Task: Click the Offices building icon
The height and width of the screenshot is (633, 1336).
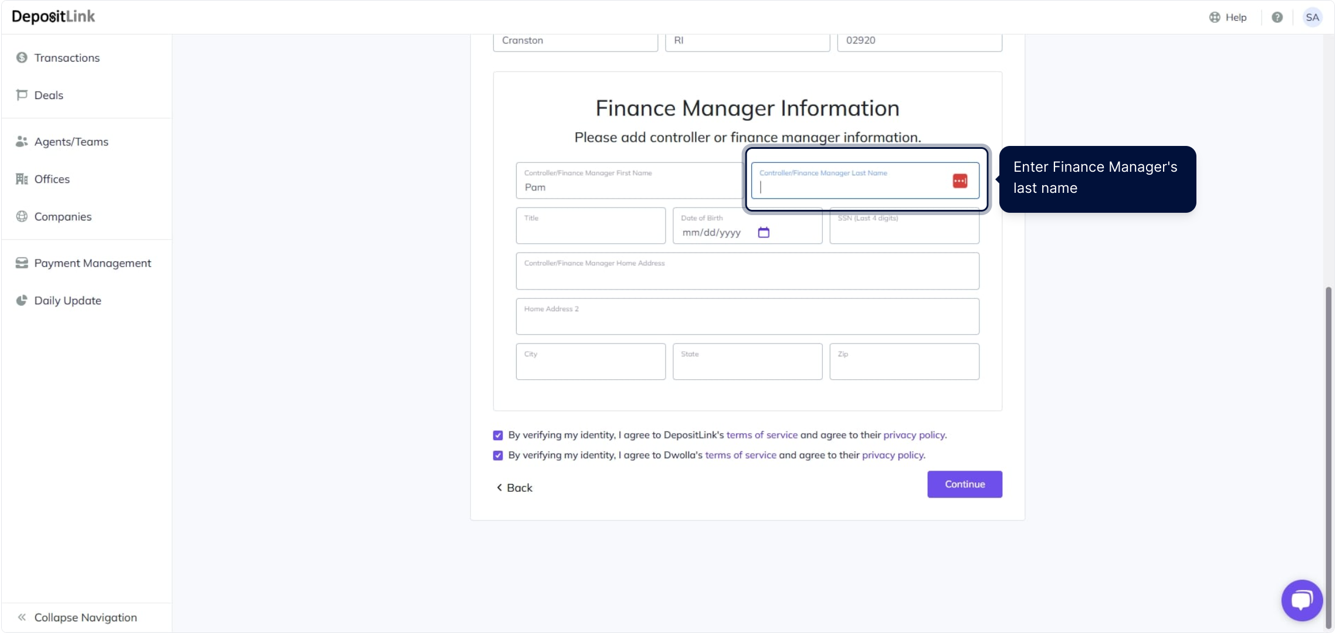Action: 22,179
